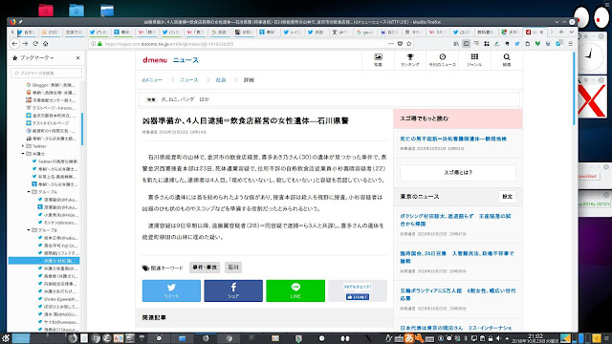612x344 pixels.
Task: Switch to the Google search tab labeled 'go'
Action: tap(364, 32)
